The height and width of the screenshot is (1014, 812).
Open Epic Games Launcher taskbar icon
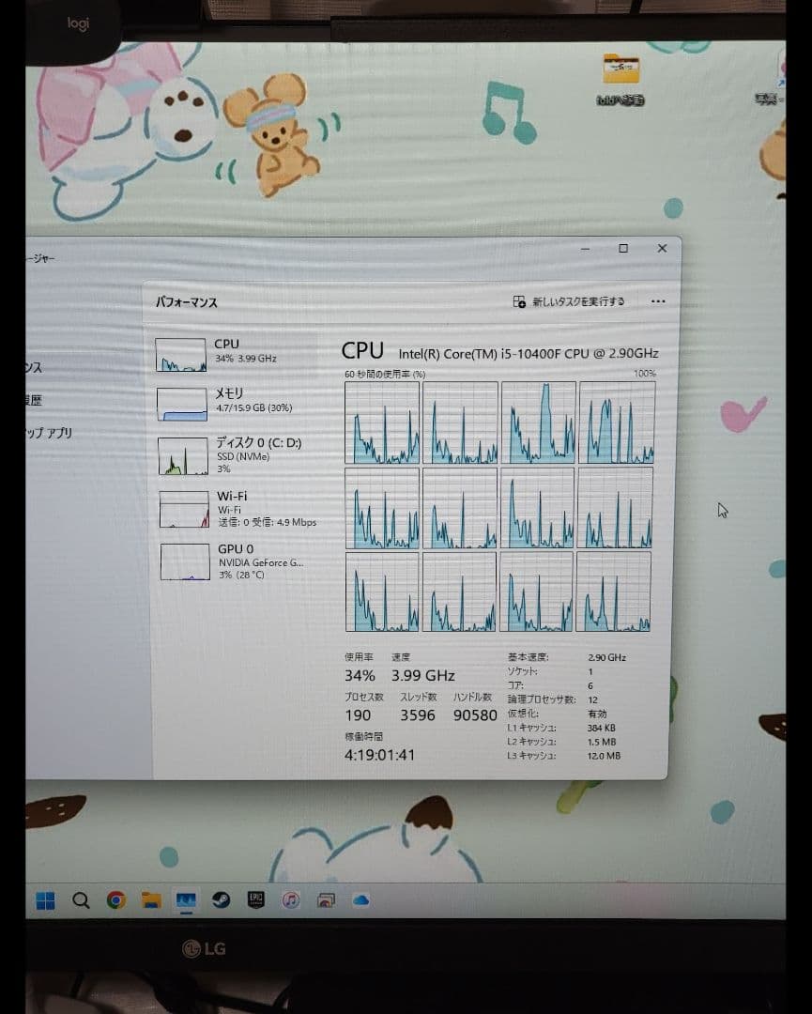pos(256,900)
